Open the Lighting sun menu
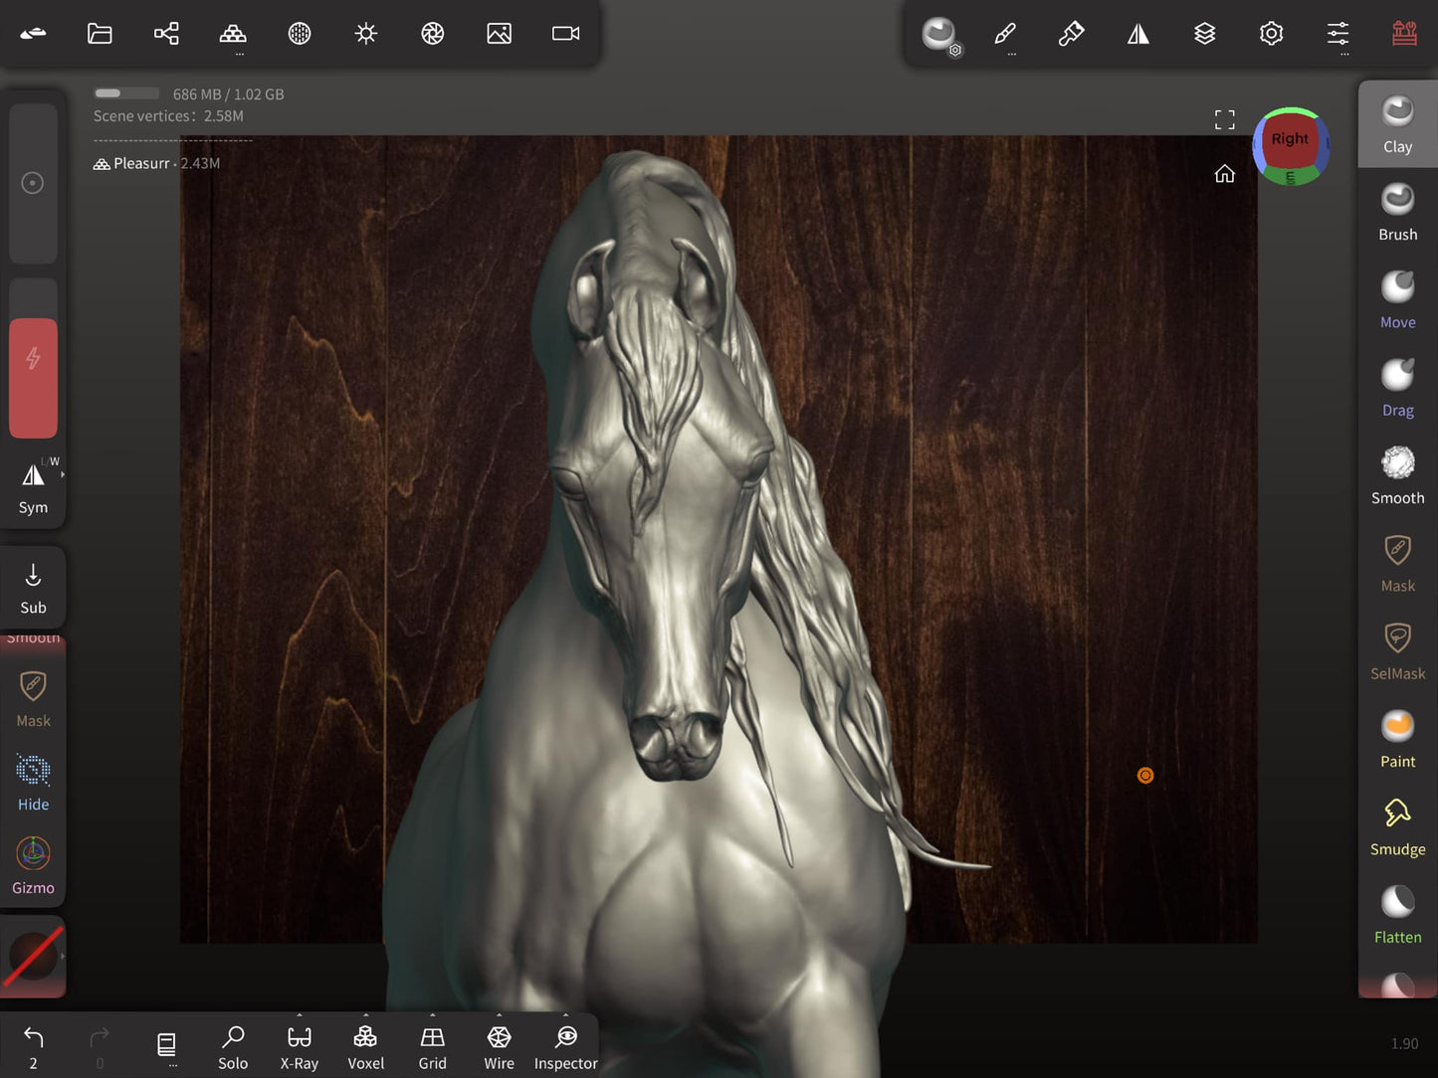The image size is (1438, 1078). 366,33
